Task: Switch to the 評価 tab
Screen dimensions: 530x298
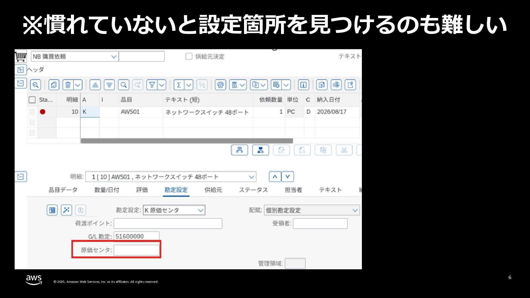Action: pos(142,190)
